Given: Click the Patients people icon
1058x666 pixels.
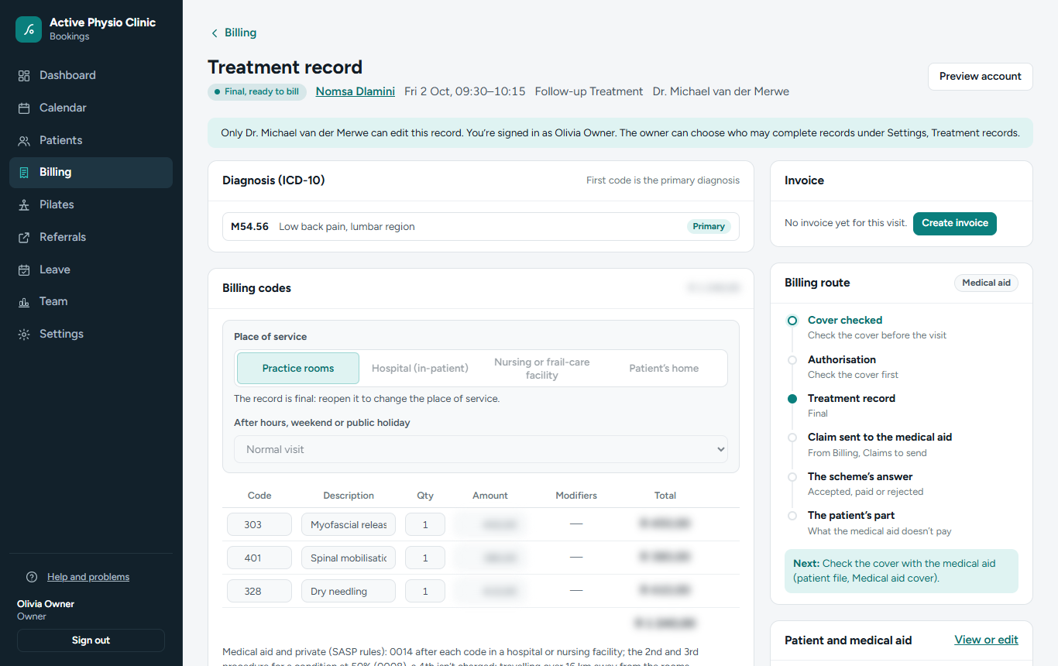Looking at the screenshot, I should point(24,141).
